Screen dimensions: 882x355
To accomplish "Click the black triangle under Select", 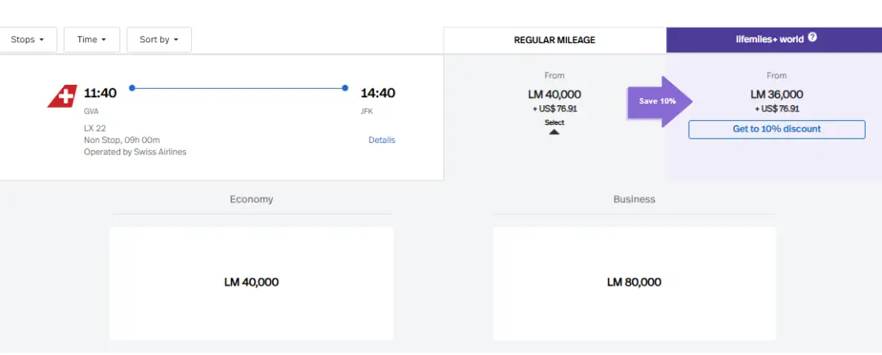I will pyautogui.click(x=554, y=131).
